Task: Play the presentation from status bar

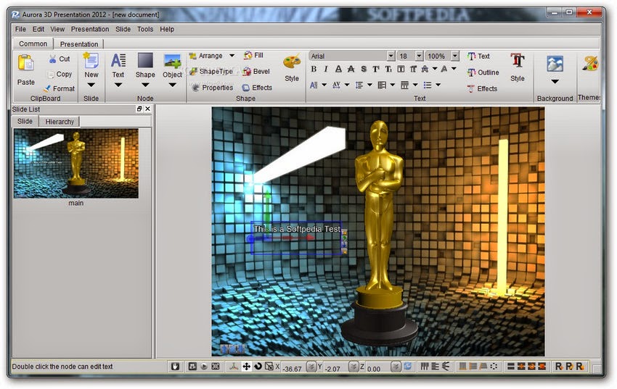Action: pyautogui.click(x=204, y=367)
